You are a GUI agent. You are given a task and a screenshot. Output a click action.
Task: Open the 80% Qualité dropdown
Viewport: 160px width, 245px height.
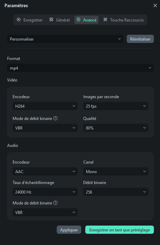click(116, 128)
